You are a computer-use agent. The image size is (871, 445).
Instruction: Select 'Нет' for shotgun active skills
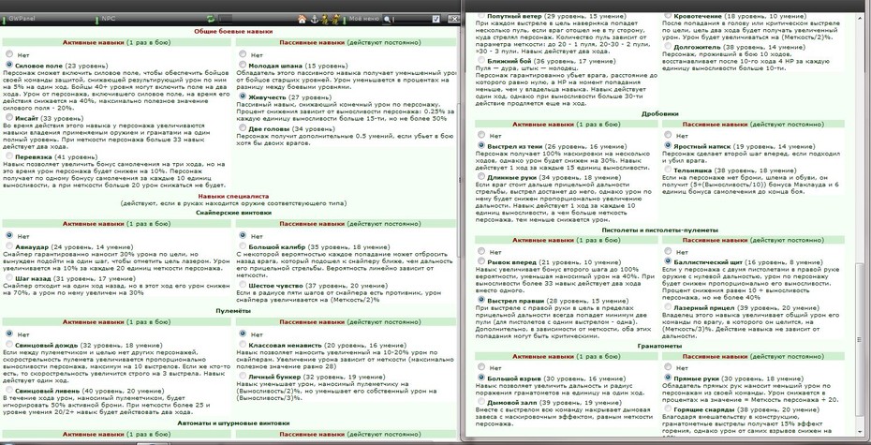(x=481, y=135)
